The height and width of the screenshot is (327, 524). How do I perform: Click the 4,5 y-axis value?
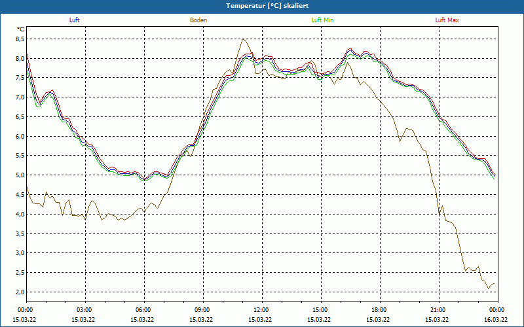point(20,194)
